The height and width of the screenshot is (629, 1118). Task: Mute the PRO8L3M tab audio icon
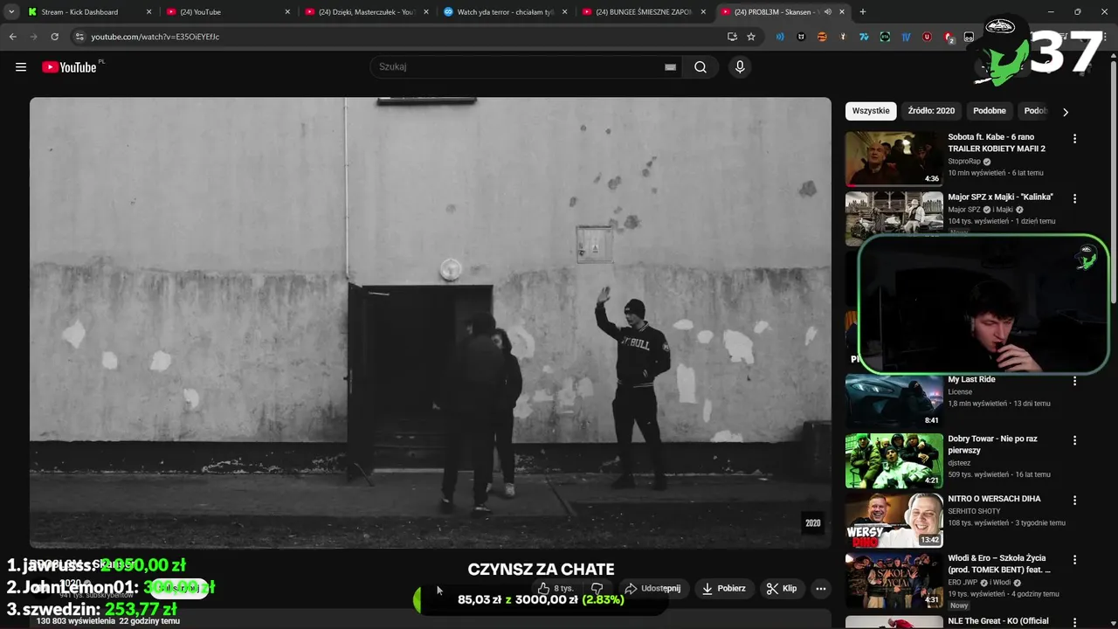(x=827, y=12)
